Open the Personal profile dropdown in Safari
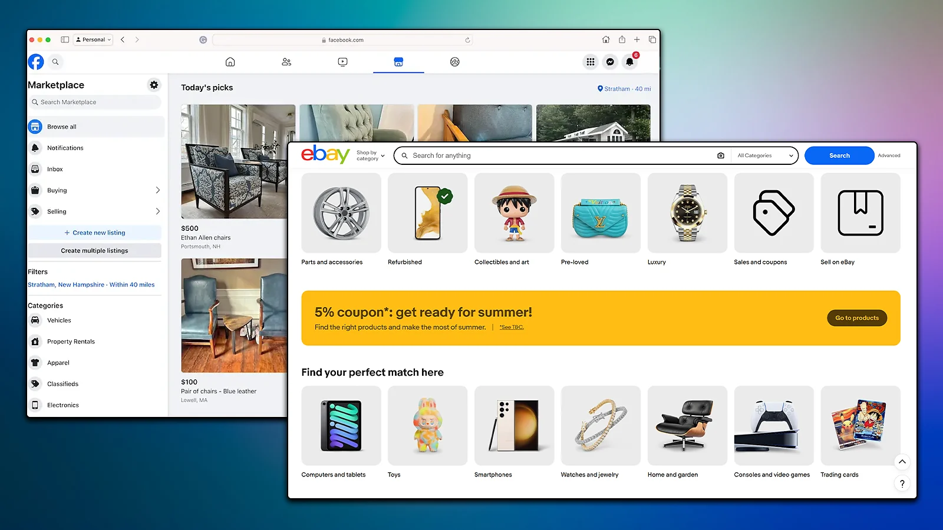This screenshot has height=530, width=943. click(93, 39)
